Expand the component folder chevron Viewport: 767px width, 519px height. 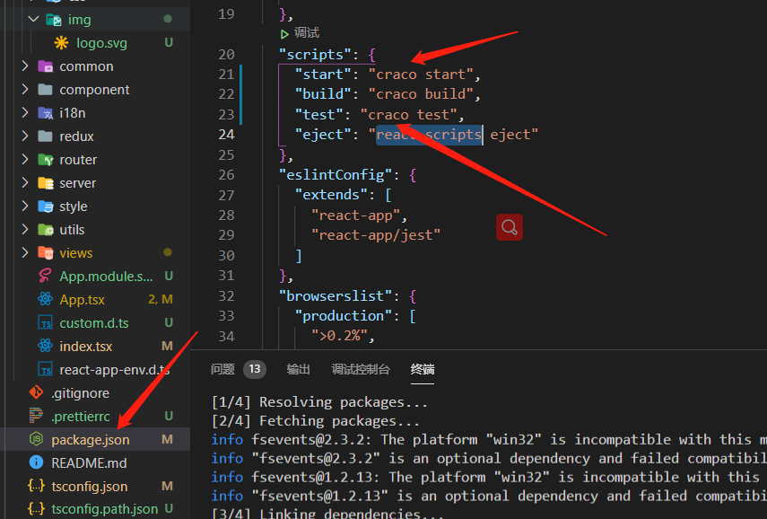(25, 89)
